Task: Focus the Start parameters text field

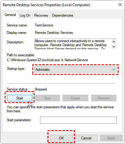Action: click(78, 120)
